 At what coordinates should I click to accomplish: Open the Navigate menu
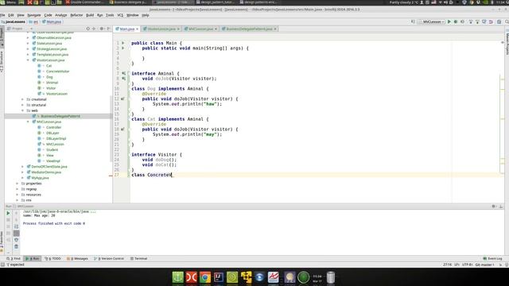(33, 15)
